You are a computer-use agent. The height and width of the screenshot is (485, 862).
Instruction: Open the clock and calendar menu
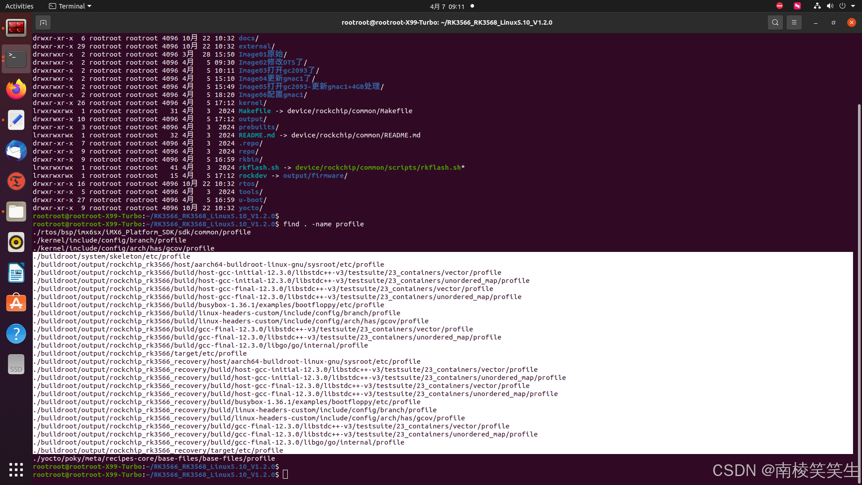coord(447,6)
